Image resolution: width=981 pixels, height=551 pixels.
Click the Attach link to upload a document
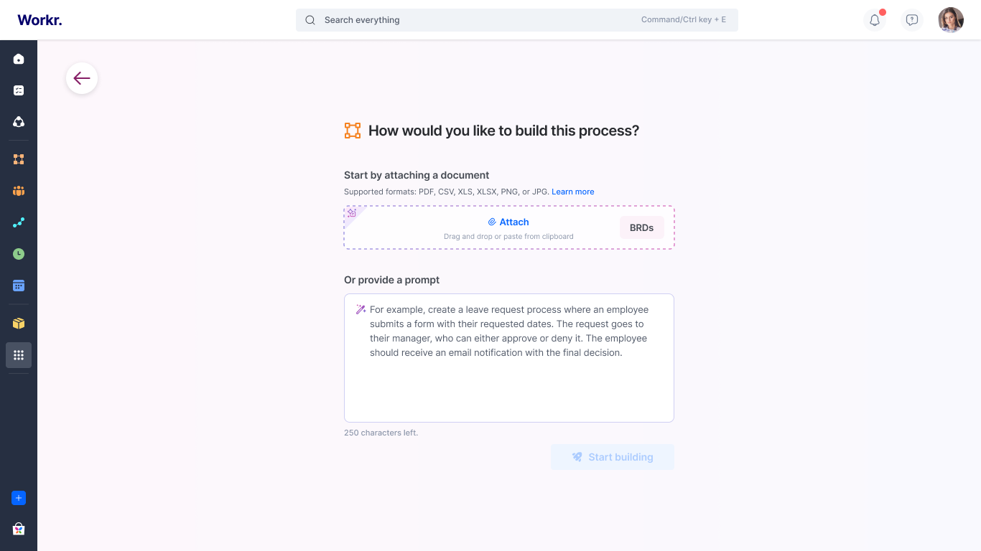click(x=508, y=222)
